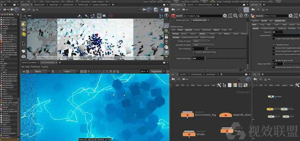
Task: Click magnifier search icon in Redshift parameters
Action: pyautogui.click(x=235, y=16)
